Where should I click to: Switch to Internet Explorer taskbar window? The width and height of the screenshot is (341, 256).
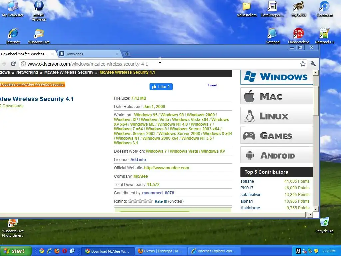click(x=214, y=251)
